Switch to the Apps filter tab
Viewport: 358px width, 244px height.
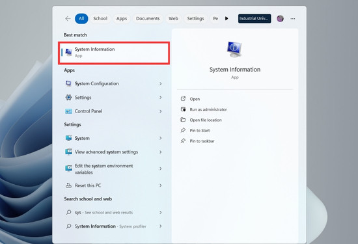122,18
